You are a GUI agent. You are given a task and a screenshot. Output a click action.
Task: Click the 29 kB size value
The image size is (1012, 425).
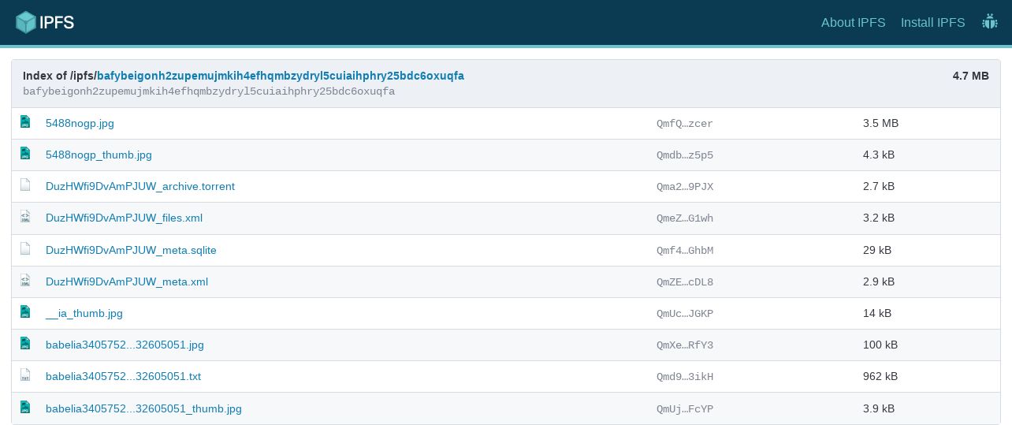[x=877, y=250]
